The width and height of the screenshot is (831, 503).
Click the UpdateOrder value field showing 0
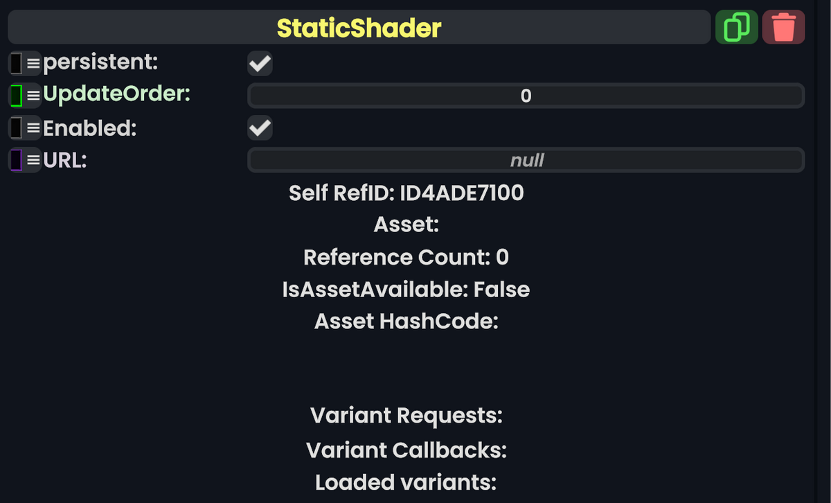click(x=526, y=96)
